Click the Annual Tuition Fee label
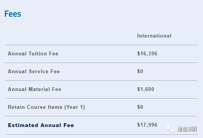This screenshot has height=138, width=203. coord(33,53)
